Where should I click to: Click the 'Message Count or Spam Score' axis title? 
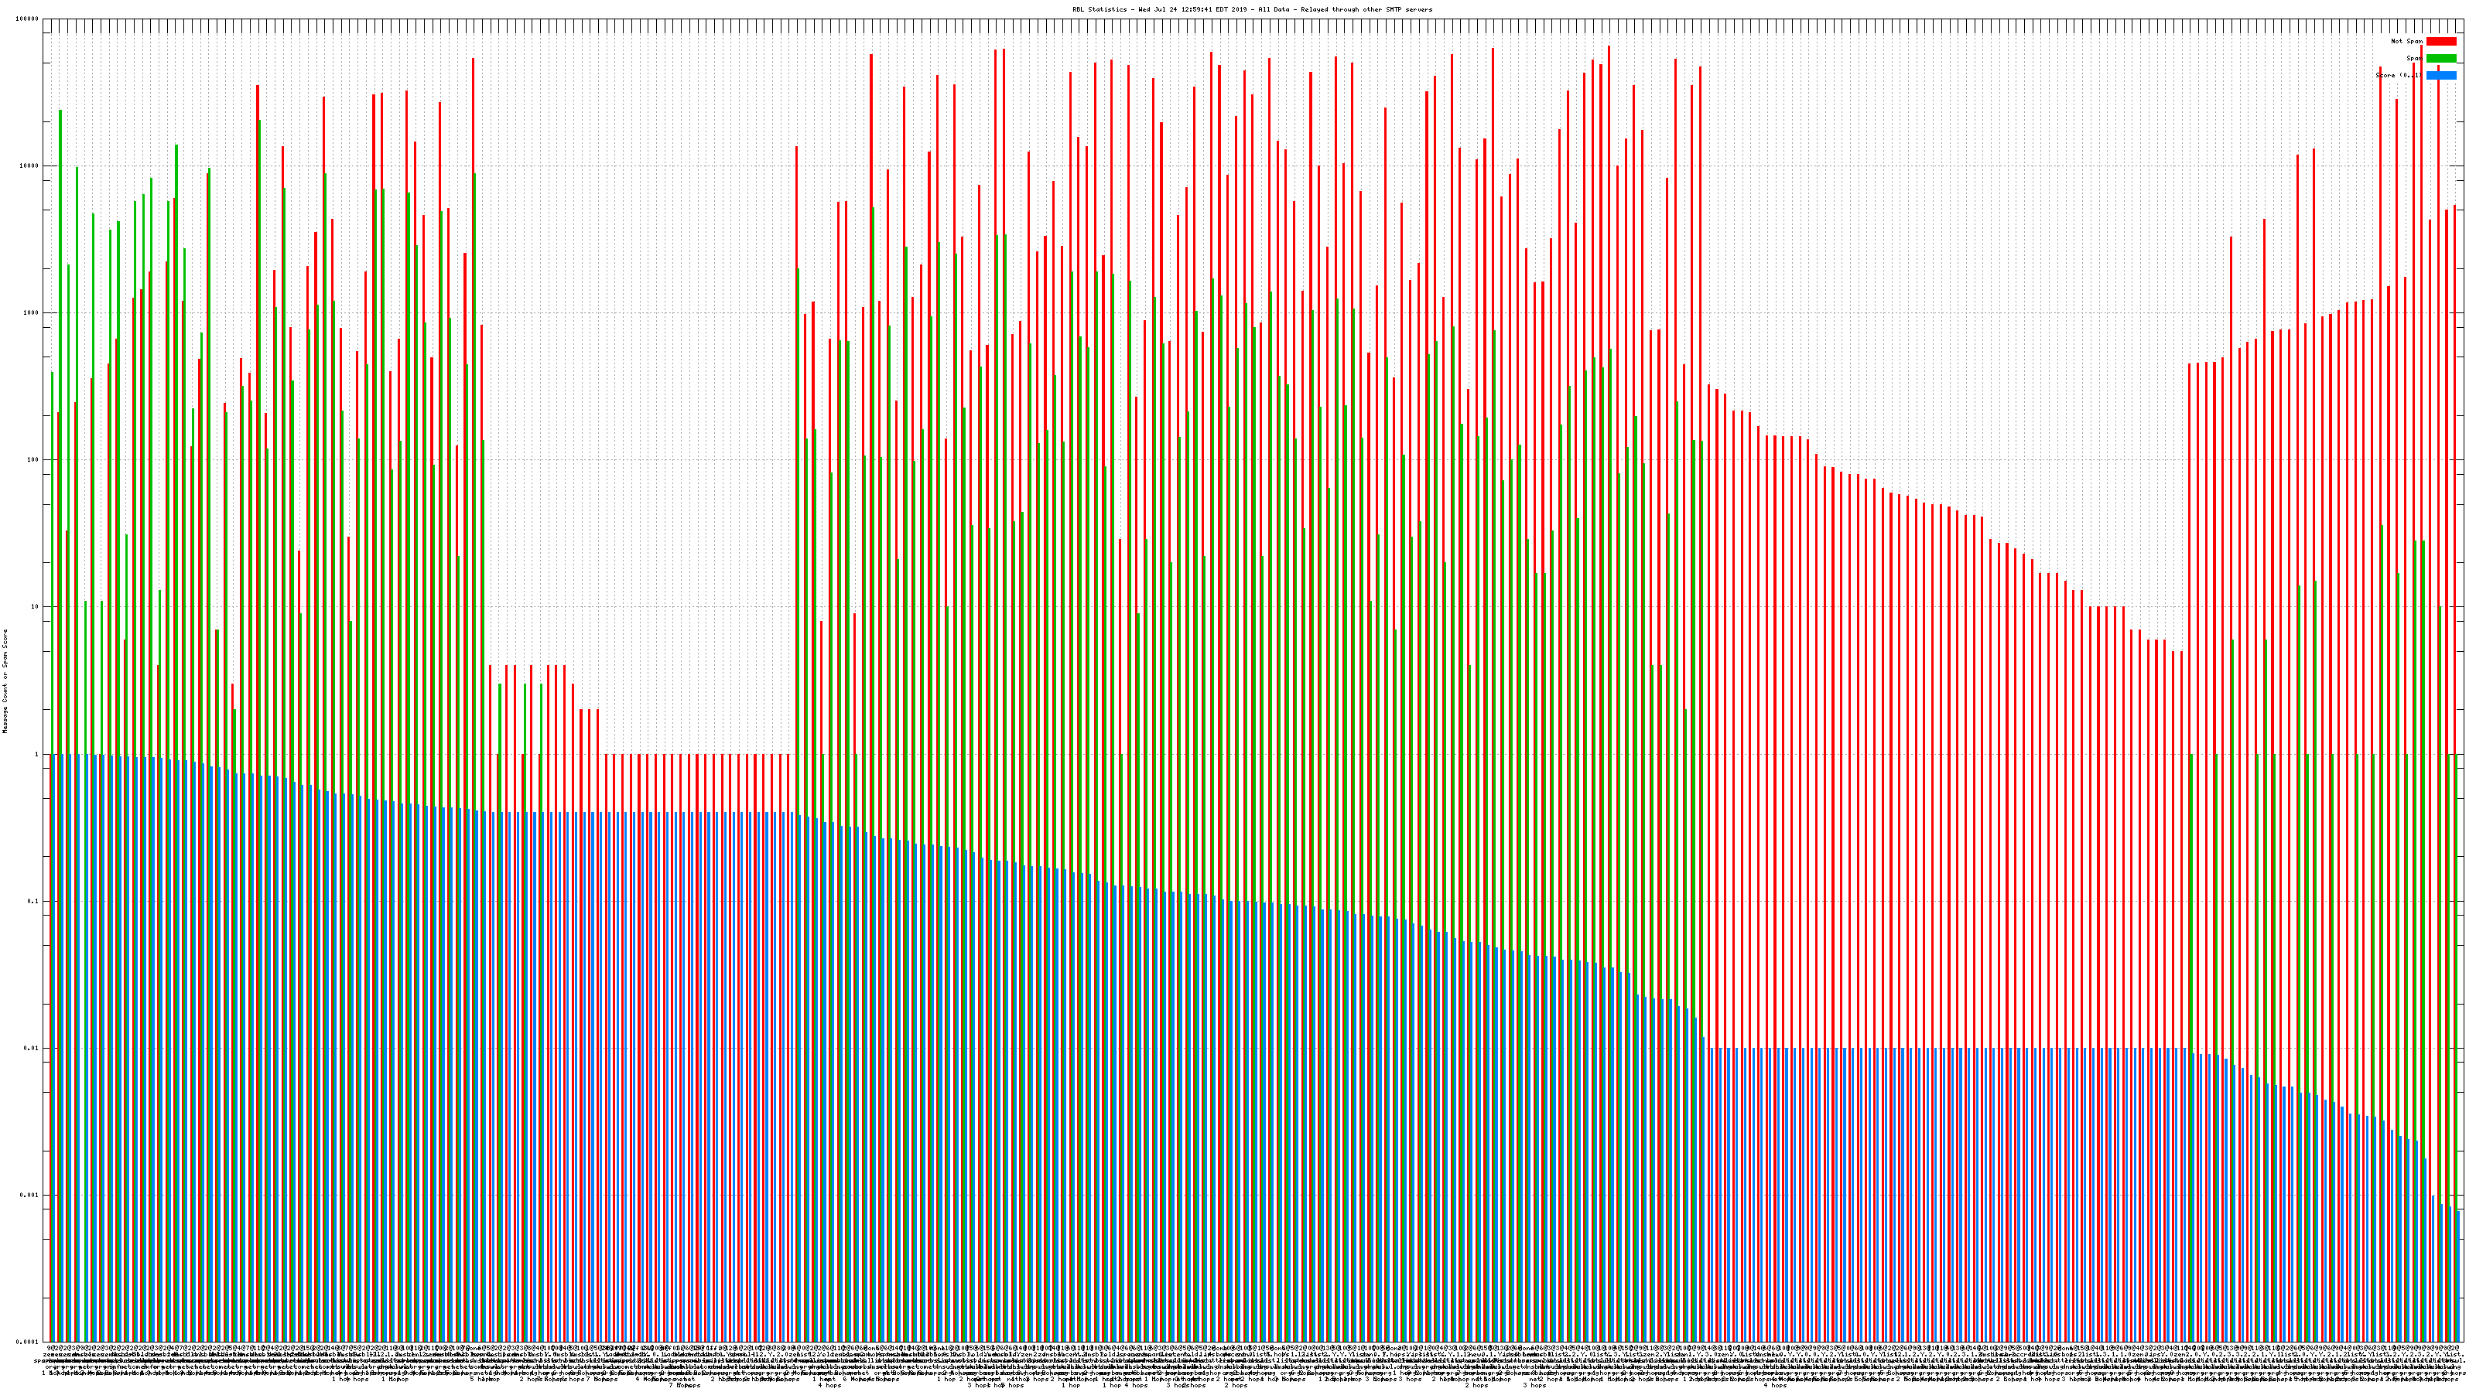click(5, 681)
